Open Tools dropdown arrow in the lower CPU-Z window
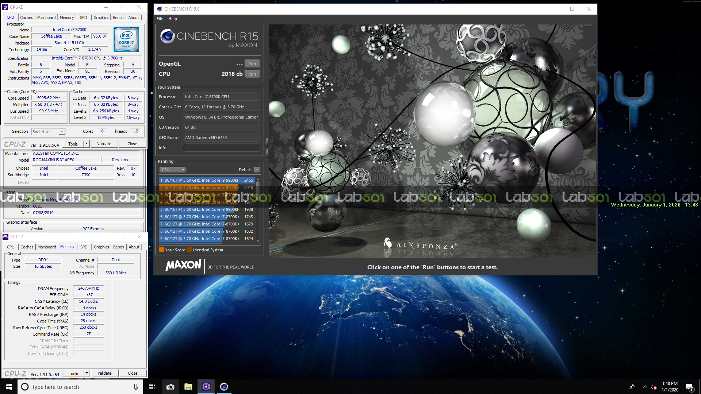This screenshot has height=394, width=701. [87, 373]
